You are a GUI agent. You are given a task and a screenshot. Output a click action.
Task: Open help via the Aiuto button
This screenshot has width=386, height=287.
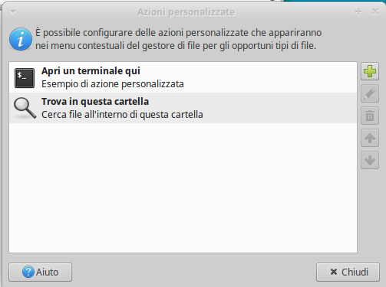pos(41,272)
